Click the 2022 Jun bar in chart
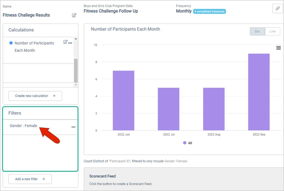 [123, 100]
